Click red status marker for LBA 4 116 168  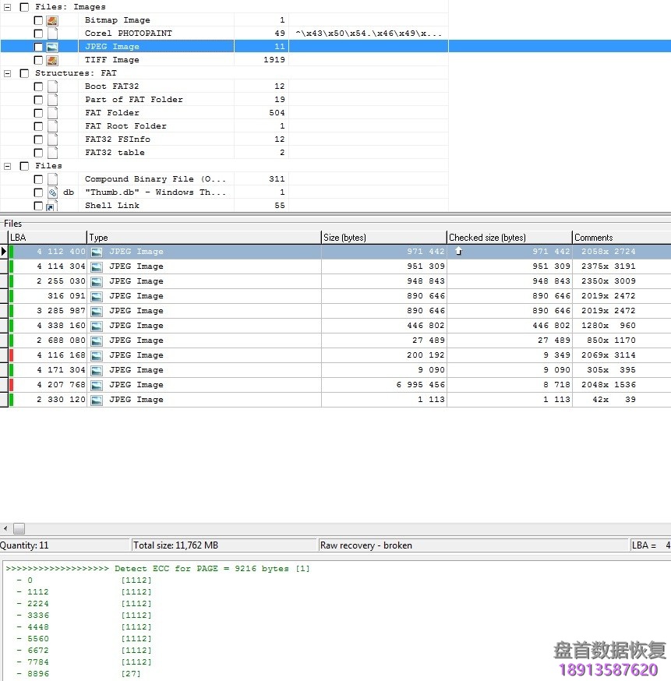coord(11,355)
